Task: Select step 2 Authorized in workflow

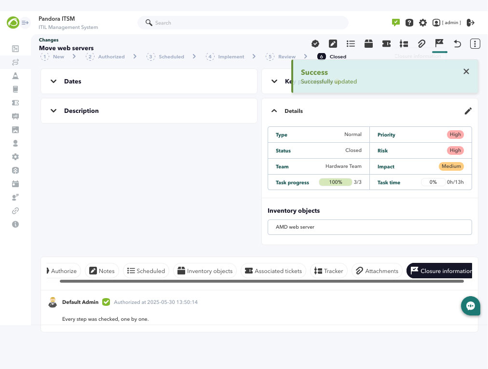Action: (106, 56)
